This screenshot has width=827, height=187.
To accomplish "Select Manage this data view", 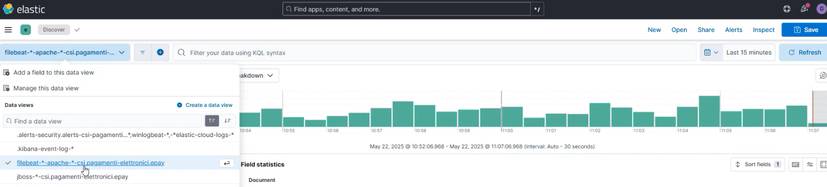I will point(46,88).
